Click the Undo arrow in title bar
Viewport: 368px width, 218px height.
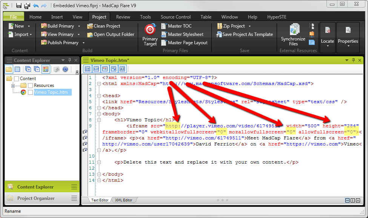click(x=36, y=5)
